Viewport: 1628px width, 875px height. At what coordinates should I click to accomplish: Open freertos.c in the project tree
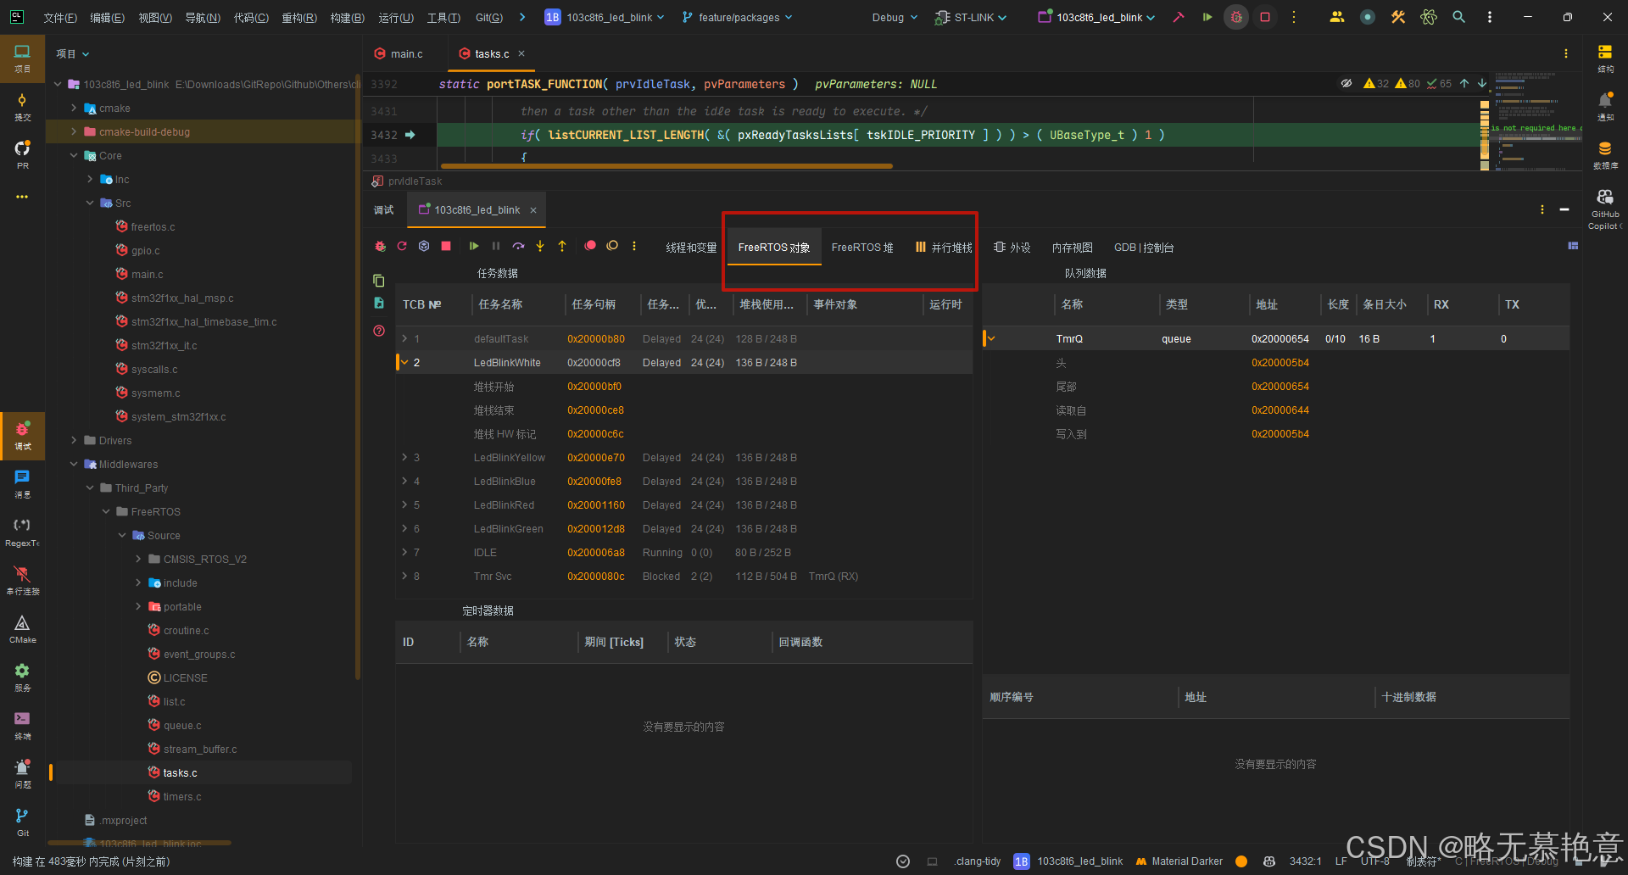tap(153, 226)
